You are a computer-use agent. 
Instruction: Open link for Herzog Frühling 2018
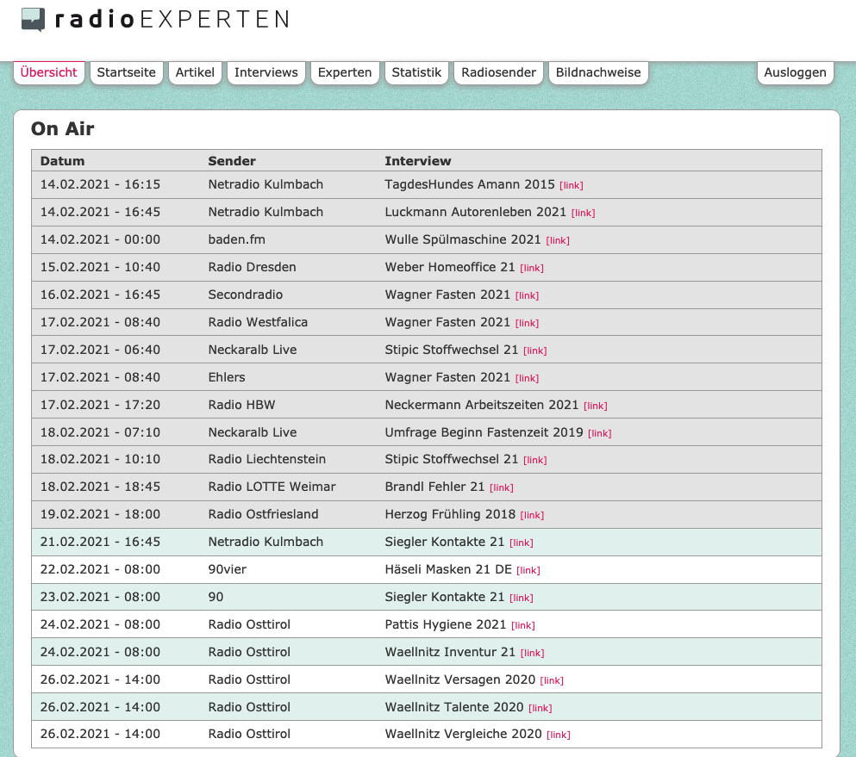[532, 515]
